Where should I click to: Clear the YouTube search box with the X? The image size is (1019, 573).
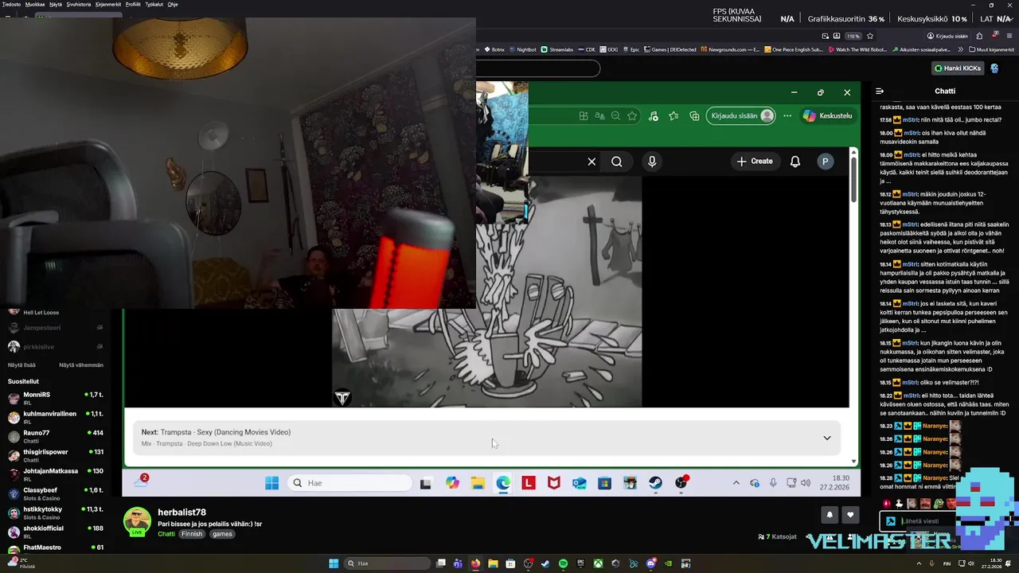591,162
